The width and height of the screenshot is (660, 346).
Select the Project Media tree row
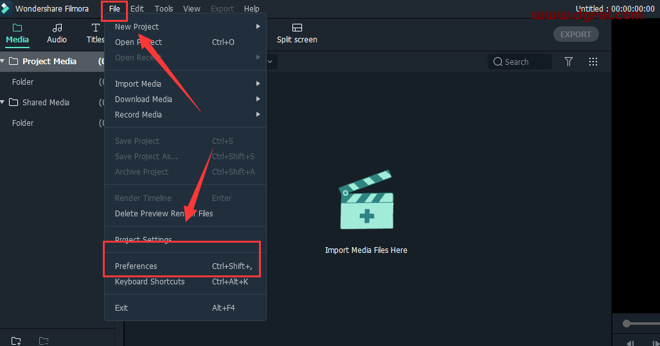pos(52,61)
